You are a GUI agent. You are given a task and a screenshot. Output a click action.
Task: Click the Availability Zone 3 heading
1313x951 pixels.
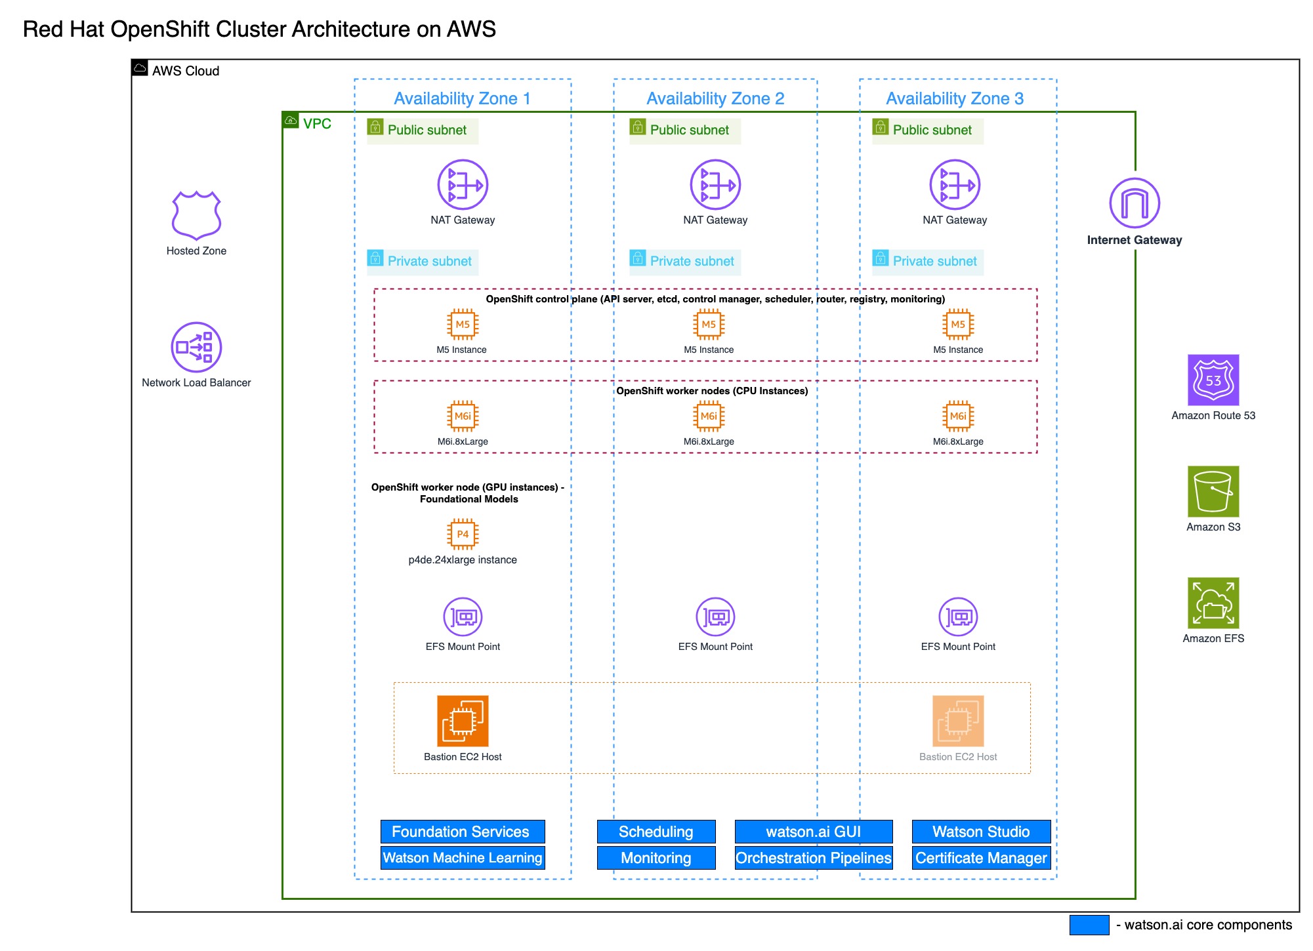[x=955, y=98]
